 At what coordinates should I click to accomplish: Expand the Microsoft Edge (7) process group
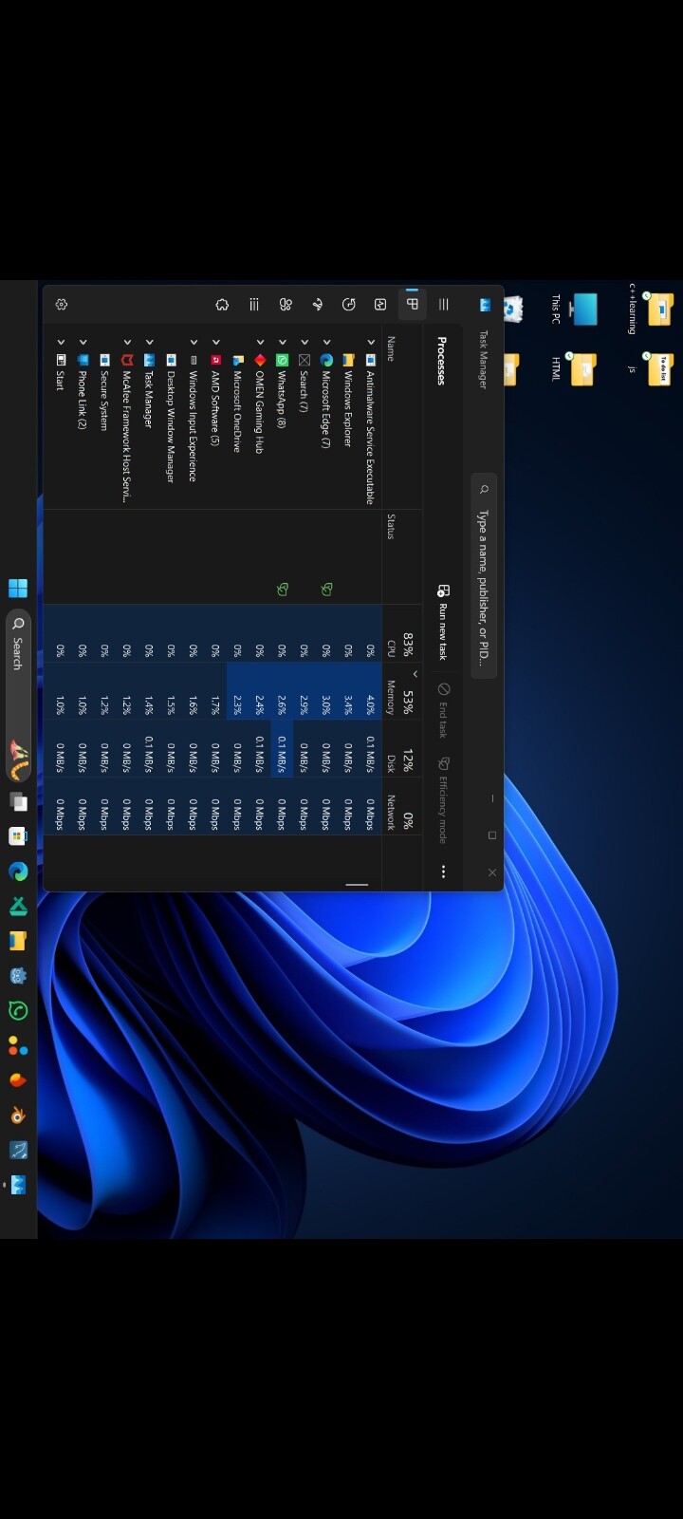click(x=326, y=342)
